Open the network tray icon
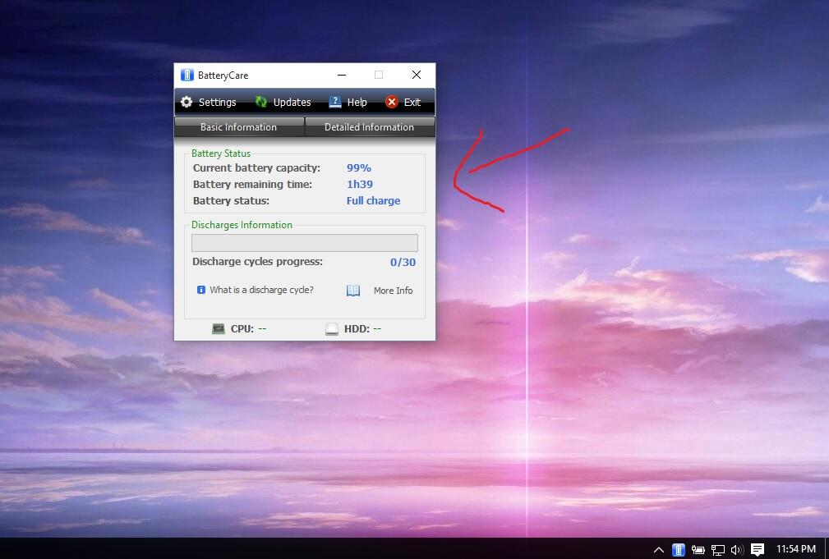This screenshot has width=829, height=559. [717, 549]
